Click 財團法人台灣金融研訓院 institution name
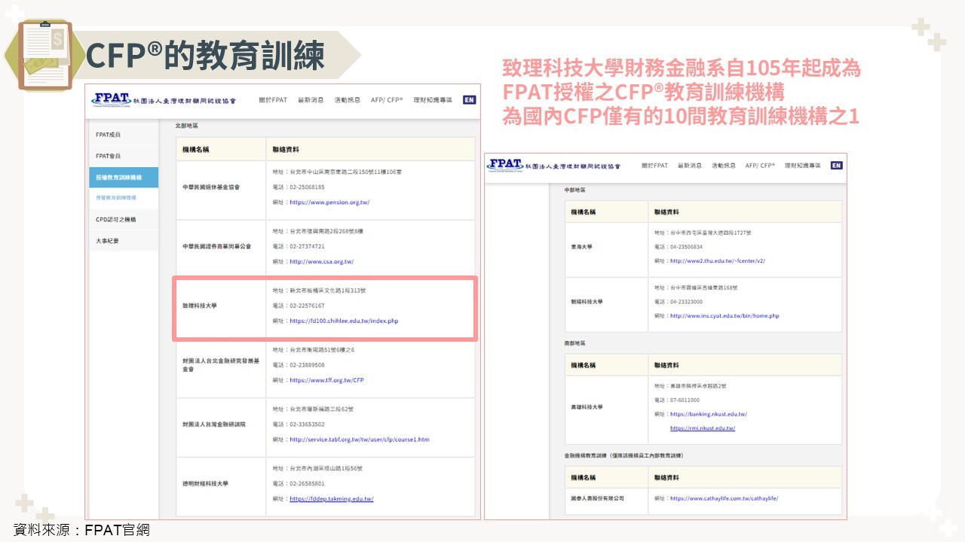965x542 pixels. [213, 425]
